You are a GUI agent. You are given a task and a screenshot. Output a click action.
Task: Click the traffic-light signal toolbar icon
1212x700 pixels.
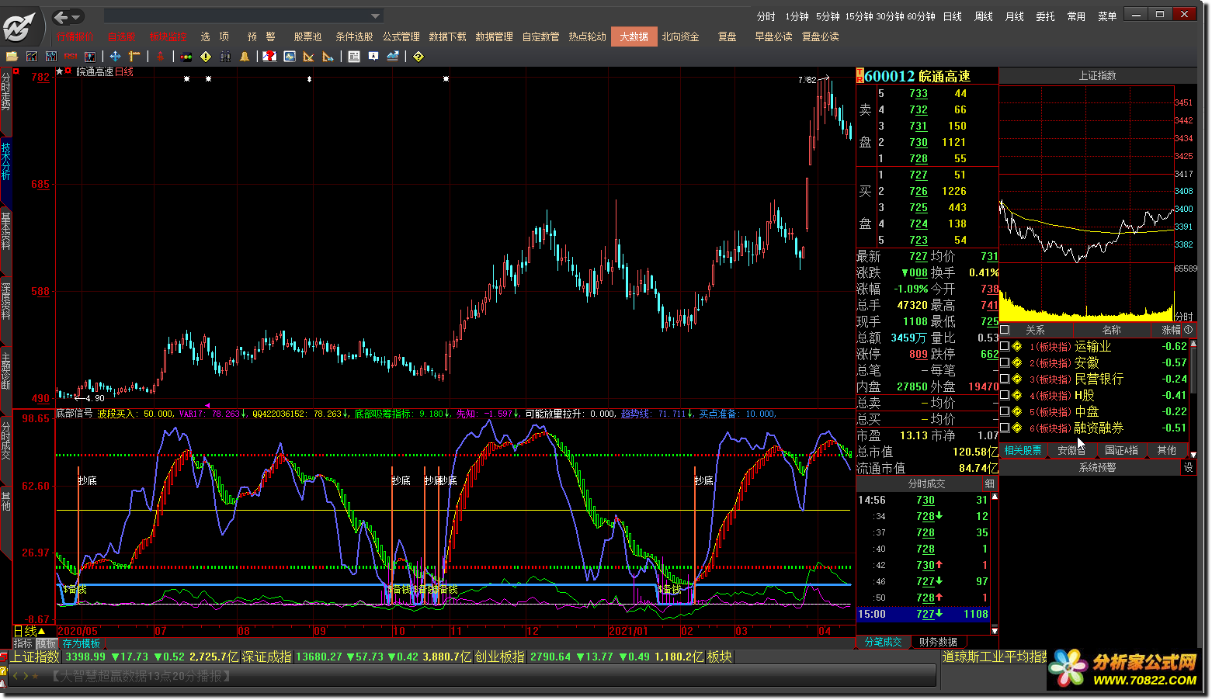[186, 56]
